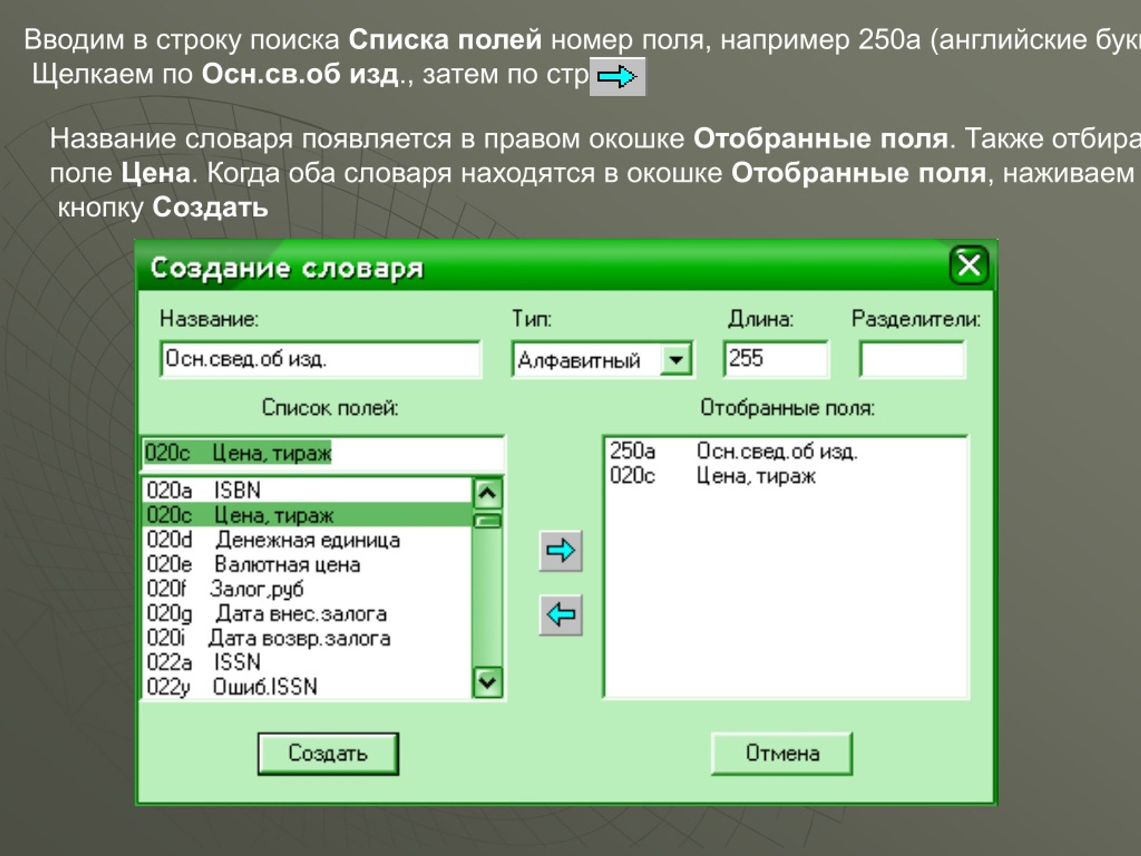
Task: Click the Название input field
Action: point(320,359)
